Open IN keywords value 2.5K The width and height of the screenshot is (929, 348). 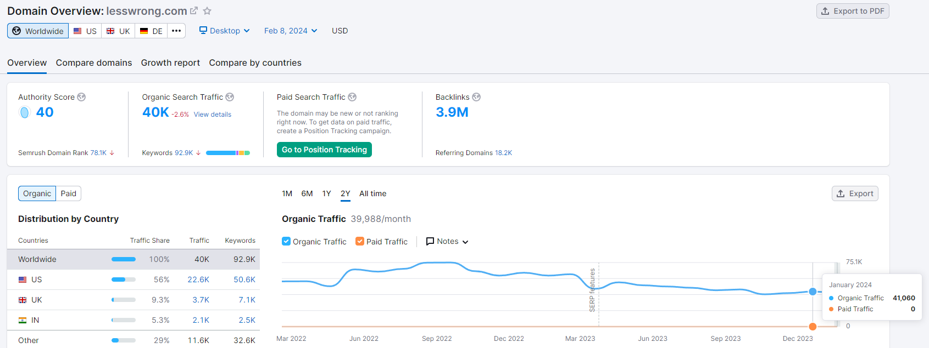tap(247, 320)
